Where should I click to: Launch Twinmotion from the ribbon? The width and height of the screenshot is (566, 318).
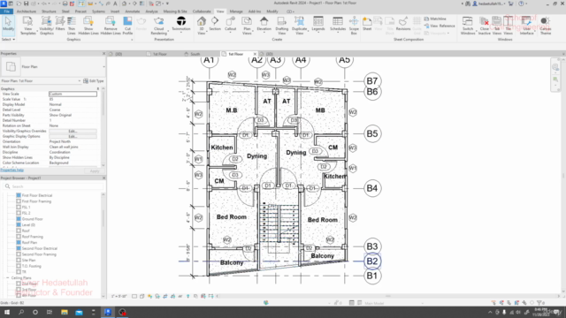click(x=180, y=24)
